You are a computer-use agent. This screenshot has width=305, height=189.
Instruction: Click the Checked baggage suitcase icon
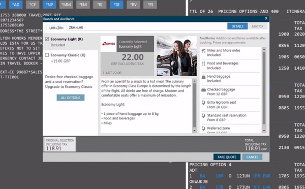203,89
